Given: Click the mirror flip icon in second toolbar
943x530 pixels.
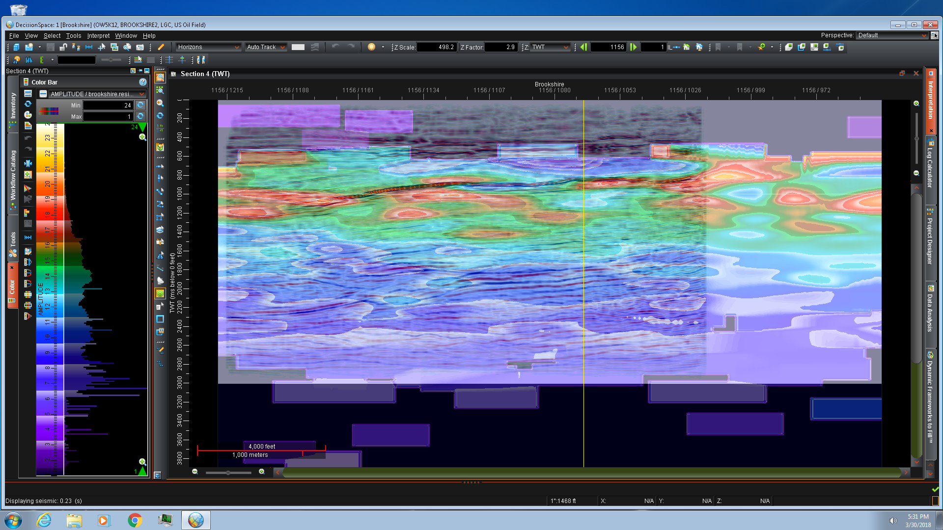Looking at the screenshot, I should click(29, 60).
